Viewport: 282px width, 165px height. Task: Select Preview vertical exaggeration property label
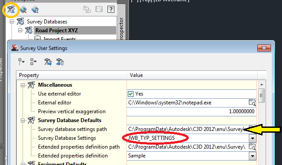click(x=72, y=111)
